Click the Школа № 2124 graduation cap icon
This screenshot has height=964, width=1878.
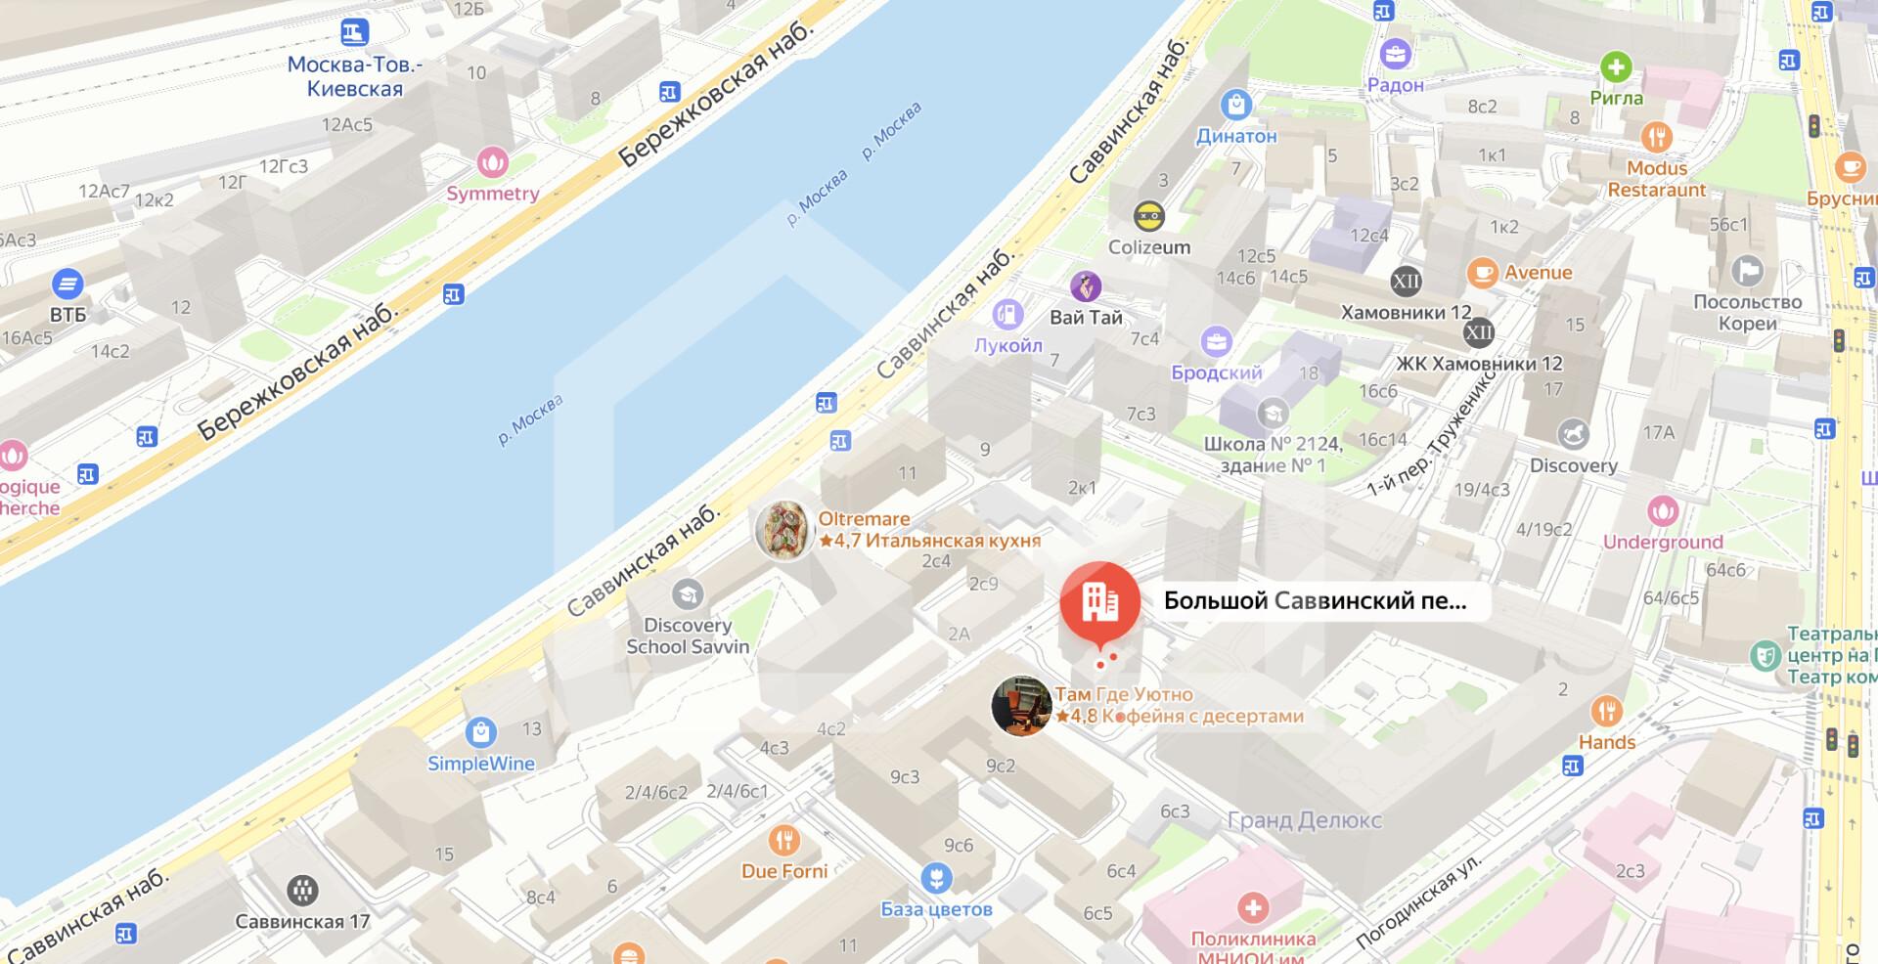1273,415
